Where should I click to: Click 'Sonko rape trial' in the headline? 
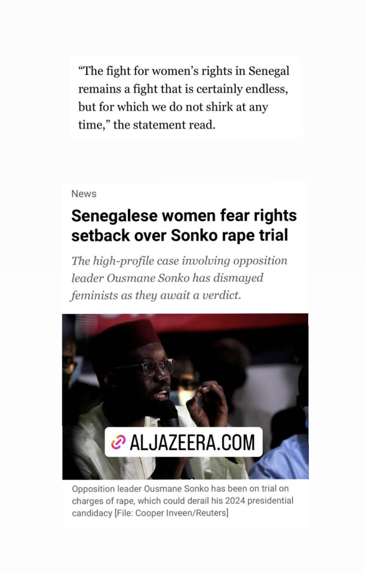(x=229, y=236)
